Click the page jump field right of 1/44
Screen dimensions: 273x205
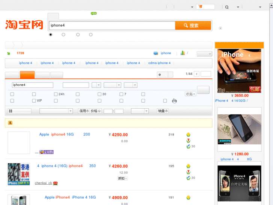pyautogui.click(x=206, y=74)
